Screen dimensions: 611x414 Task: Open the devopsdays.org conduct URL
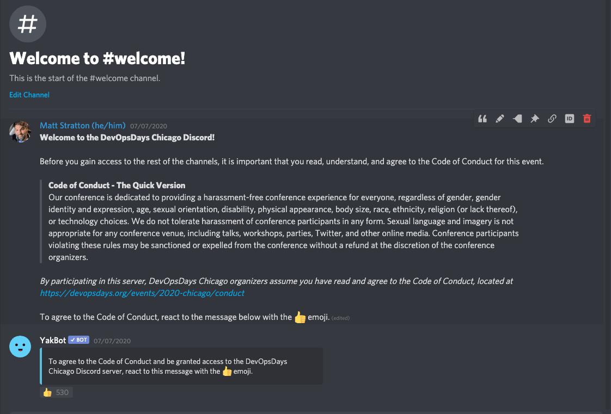click(142, 293)
